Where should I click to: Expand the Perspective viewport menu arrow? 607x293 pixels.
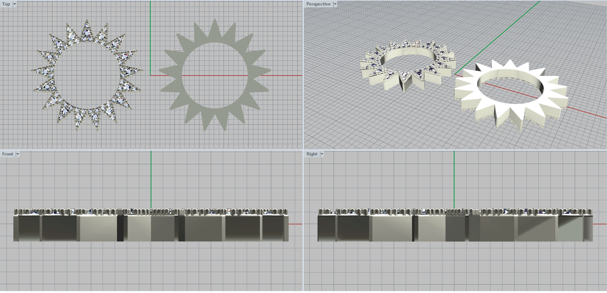[335, 4]
